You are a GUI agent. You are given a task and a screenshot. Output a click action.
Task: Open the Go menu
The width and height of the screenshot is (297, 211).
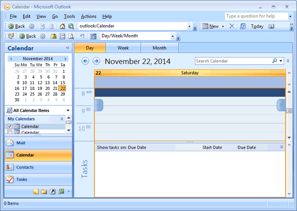coord(55,17)
